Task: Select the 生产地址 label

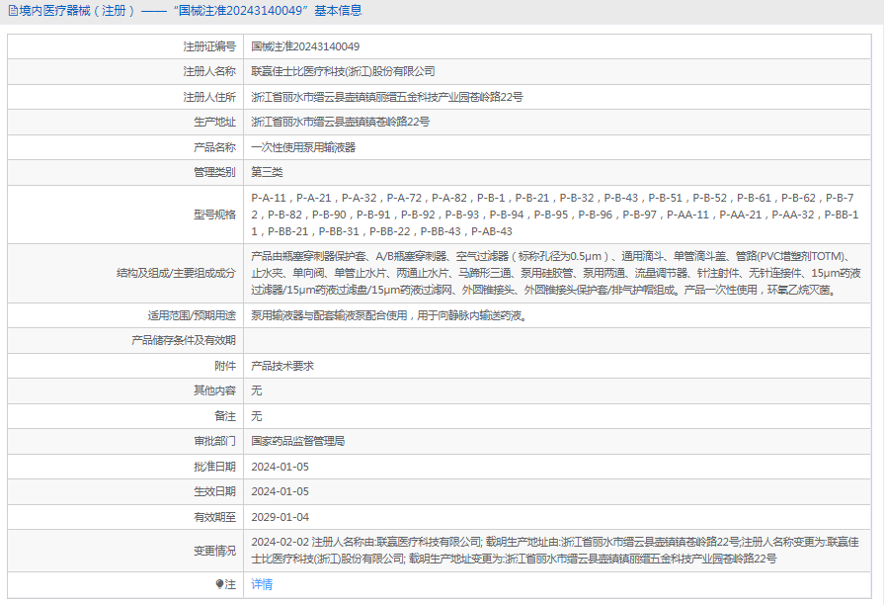Action: 214,122
